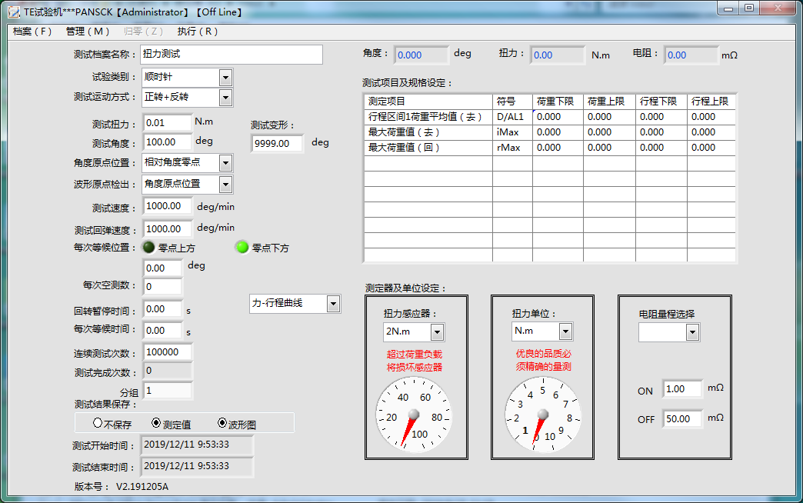Click the D/AL1 symbol cell

pos(512,117)
